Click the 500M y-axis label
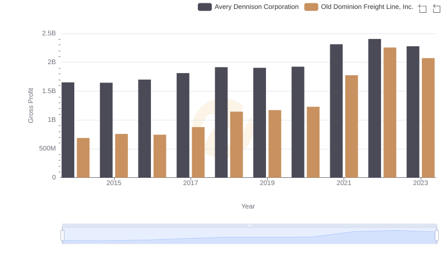Image resolution: width=447 pixels, height=257 pixels. (47, 148)
